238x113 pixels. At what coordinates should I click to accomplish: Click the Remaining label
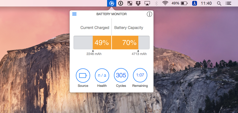[x=140, y=86]
